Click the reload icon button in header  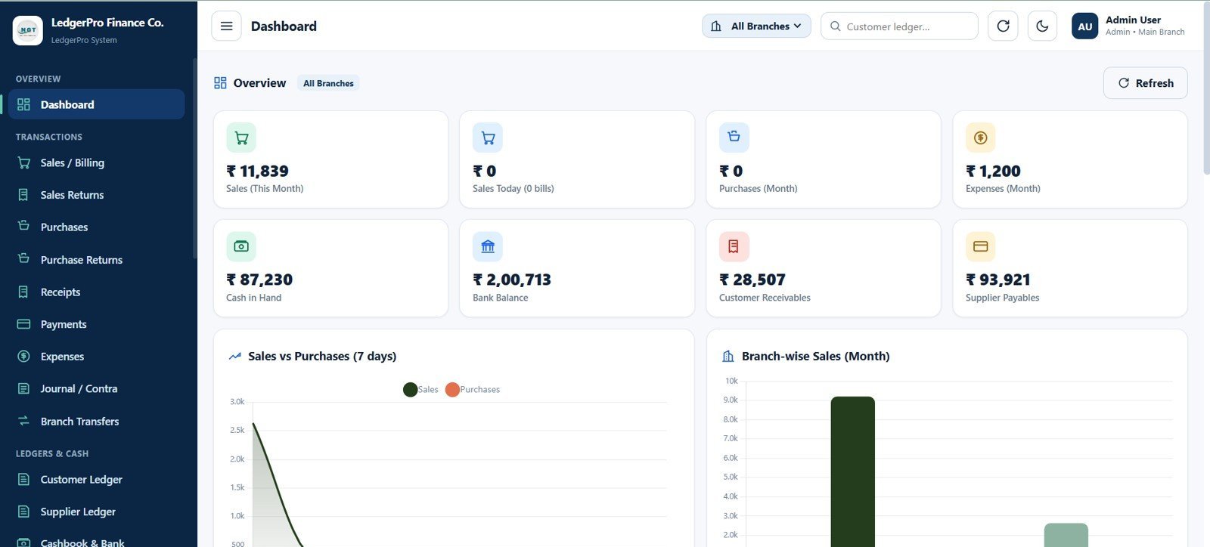point(1003,26)
